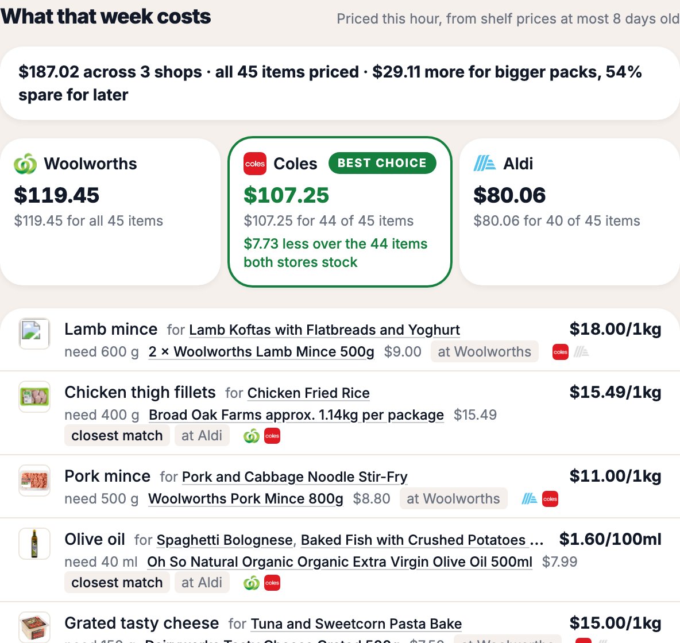
Task: Open Lamb Koftas with Flatbreads and Yoghurt recipe
Action: pos(324,330)
